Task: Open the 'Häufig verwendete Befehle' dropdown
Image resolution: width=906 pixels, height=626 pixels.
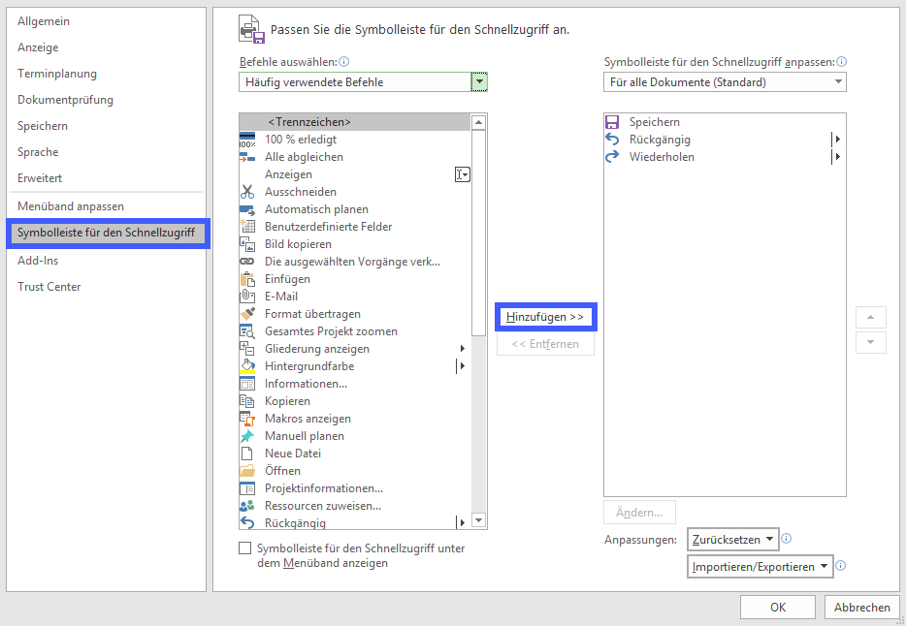Action: [479, 82]
